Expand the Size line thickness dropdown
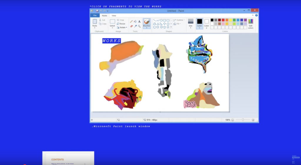This screenshot has width=301, height=165. pos(190,24)
